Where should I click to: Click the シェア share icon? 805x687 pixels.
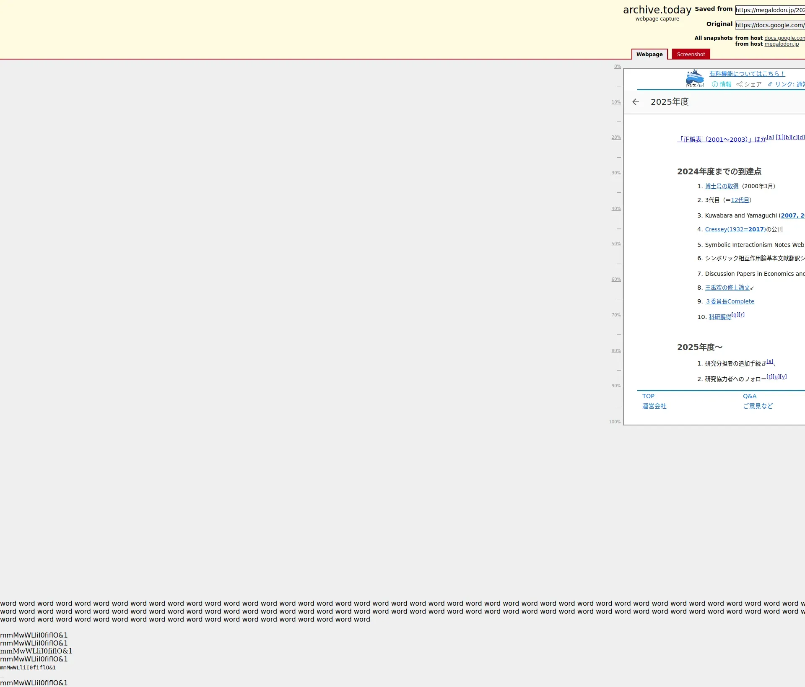click(739, 84)
